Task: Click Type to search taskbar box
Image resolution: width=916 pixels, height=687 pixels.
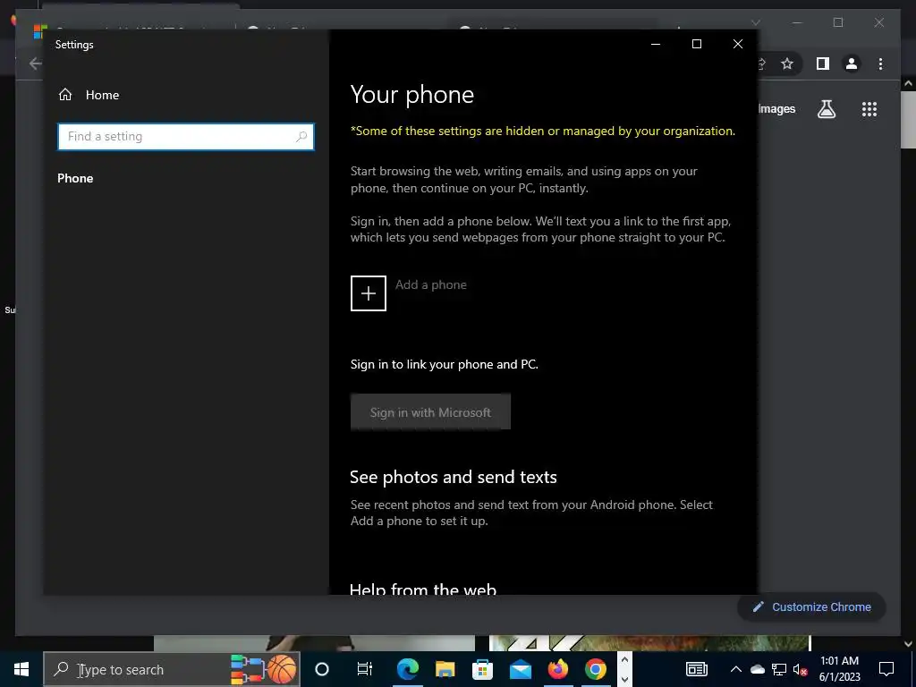Action: click(x=172, y=669)
